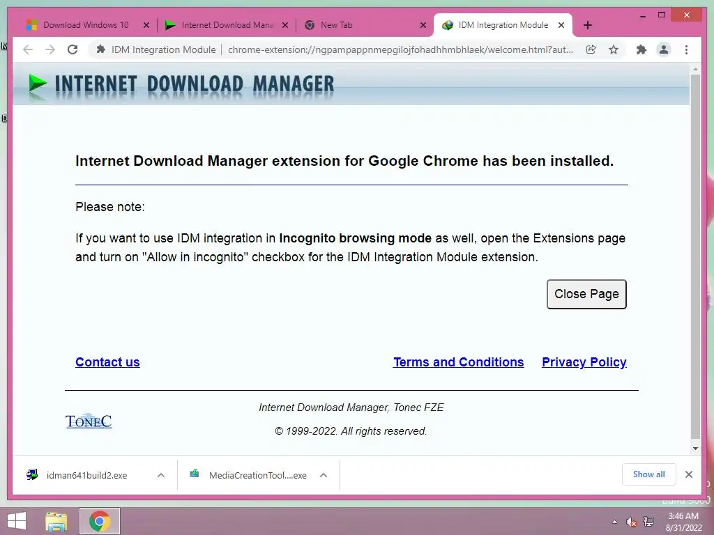
Task: Maximize the Chrome window
Action: click(662, 15)
